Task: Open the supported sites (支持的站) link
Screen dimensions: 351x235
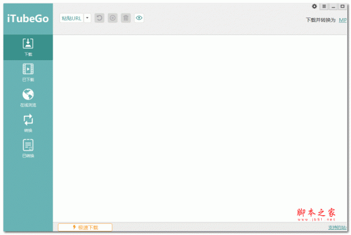Action: tap(338, 227)
